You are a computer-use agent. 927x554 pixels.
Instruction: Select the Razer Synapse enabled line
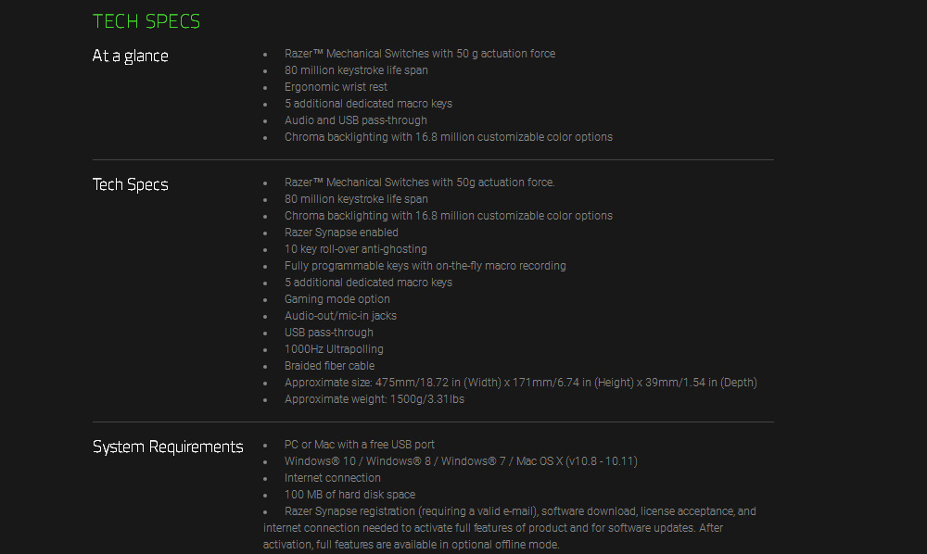(x=341, y=233)
